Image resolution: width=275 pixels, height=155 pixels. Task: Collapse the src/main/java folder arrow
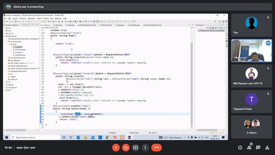point(7,41)
